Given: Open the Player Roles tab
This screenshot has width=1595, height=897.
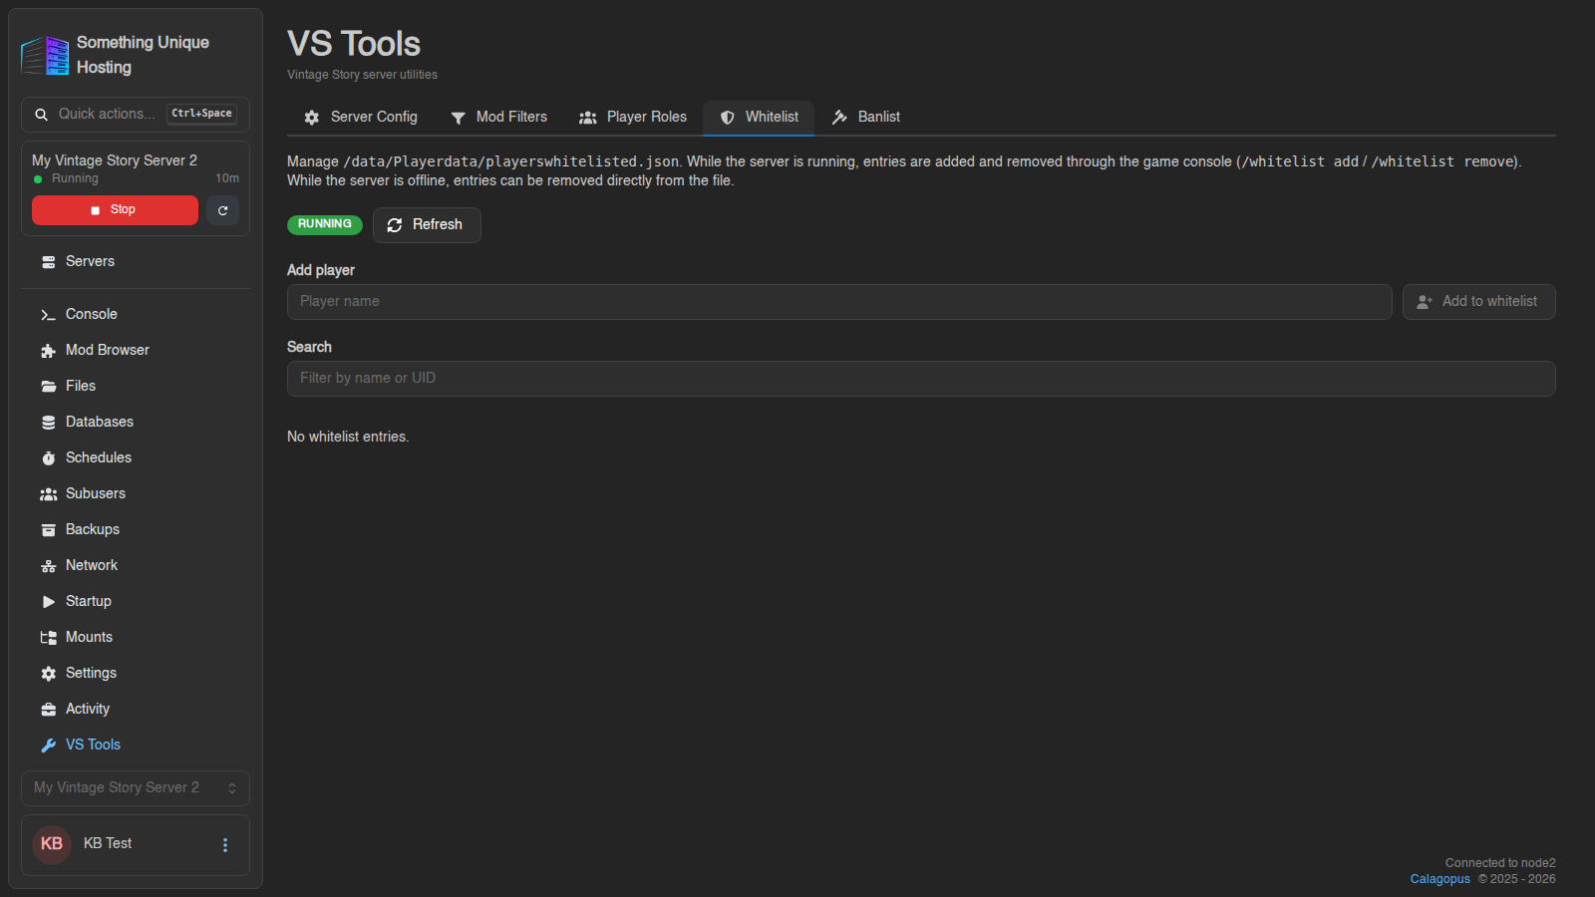Looking at the screenshot, I should (x=633, y=118).
